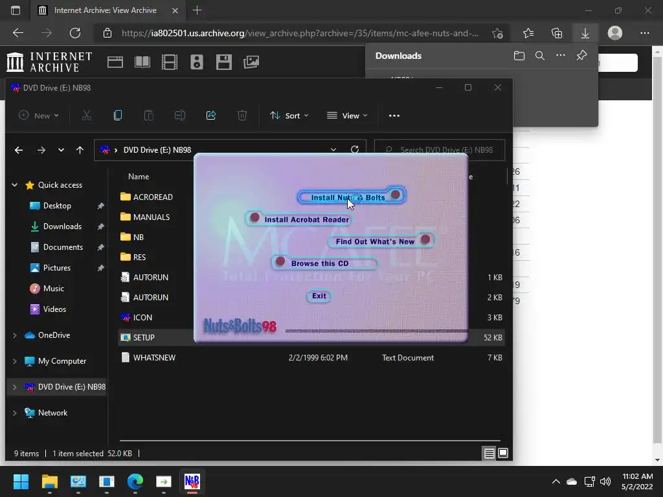The image size is (663, 497).
Task: Open See more ellipsis in Explorer
Action: tap(394, 115)
